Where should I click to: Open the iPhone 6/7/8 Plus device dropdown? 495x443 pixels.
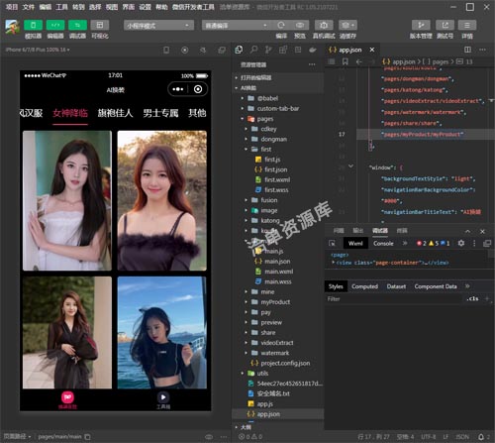tap(38, 50)
